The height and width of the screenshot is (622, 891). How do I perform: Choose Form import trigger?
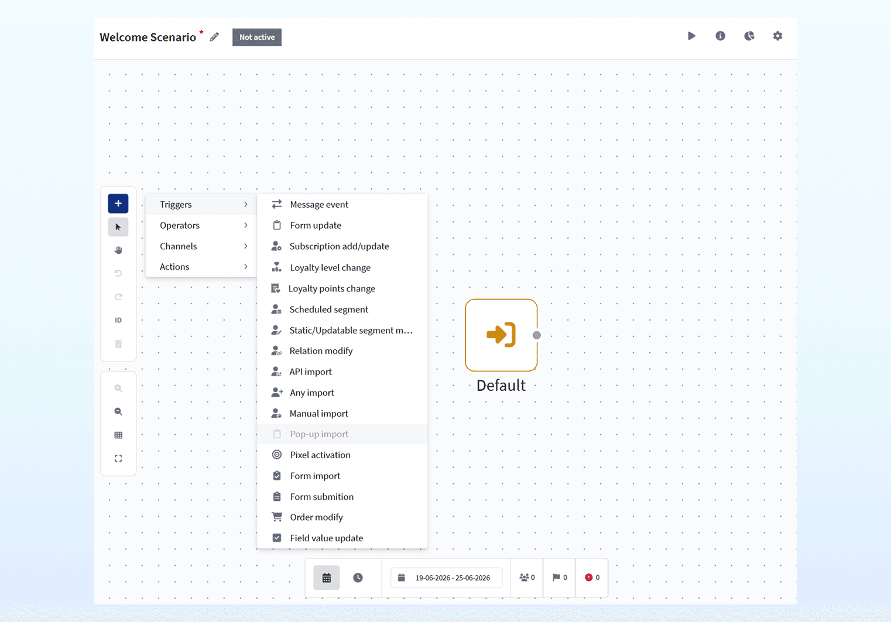pos(342,476)
